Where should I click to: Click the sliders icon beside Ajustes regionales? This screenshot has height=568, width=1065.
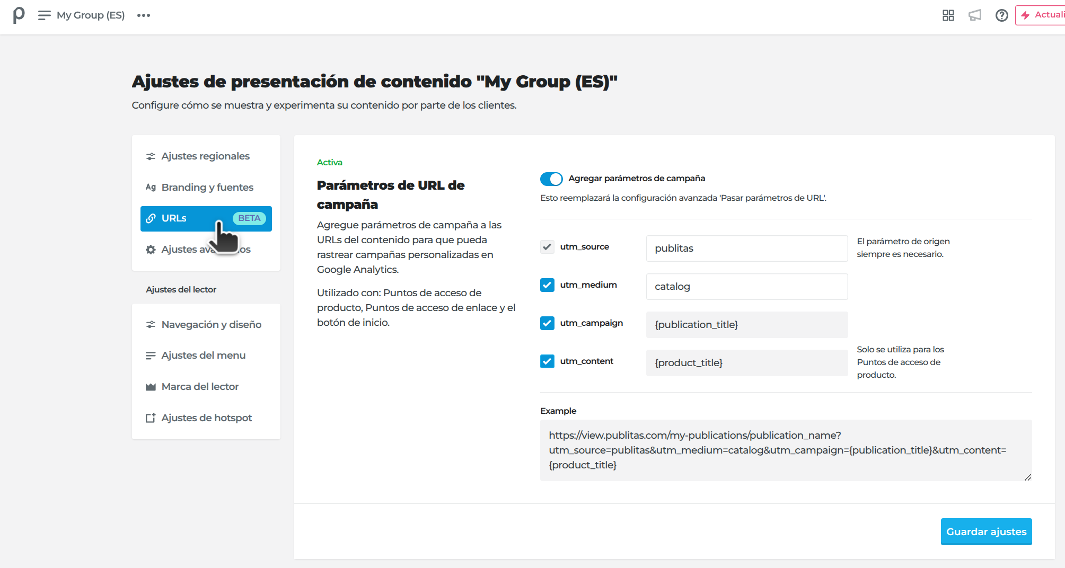click(x=151, y=156)
